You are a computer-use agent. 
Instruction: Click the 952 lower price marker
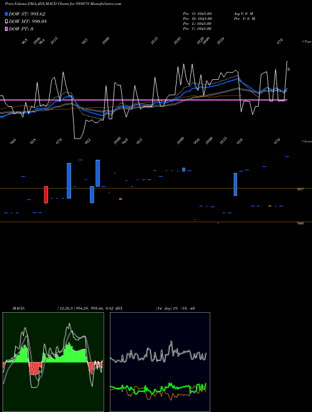[x=87, y=141]
